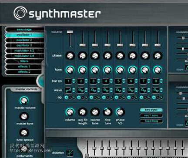Click harmonic 2 volume slider handle

[83, 45]
